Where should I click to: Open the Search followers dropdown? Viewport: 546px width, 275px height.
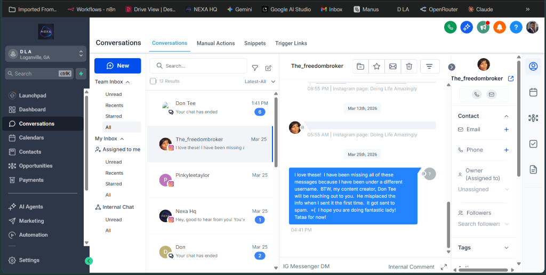484,224
